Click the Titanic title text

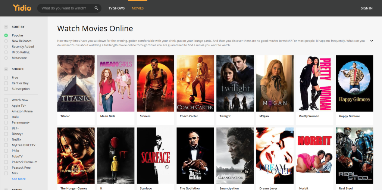(x=65, y=116)
